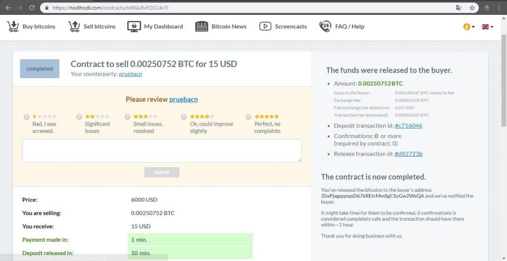The height and width of the screenshot is (261, 507).
Task: Open the FAQ / Help menu item
Action: (x=350, y=27)
